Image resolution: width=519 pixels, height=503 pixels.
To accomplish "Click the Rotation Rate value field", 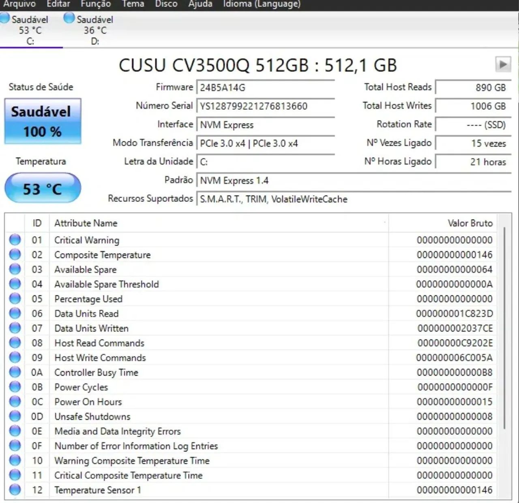I will [473, 125].
